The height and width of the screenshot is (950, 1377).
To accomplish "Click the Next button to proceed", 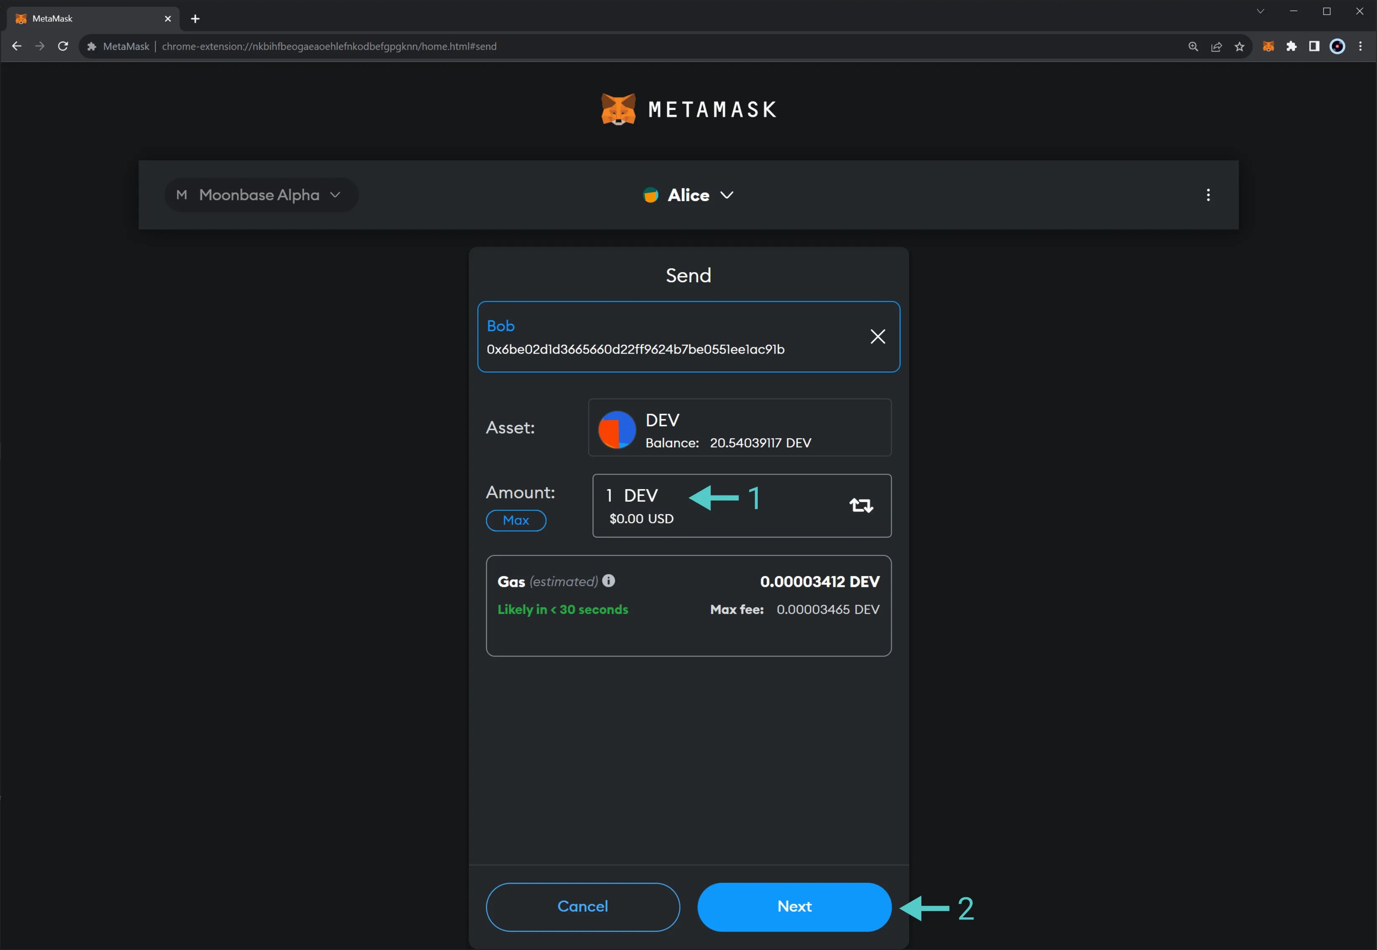I will 794,906.
